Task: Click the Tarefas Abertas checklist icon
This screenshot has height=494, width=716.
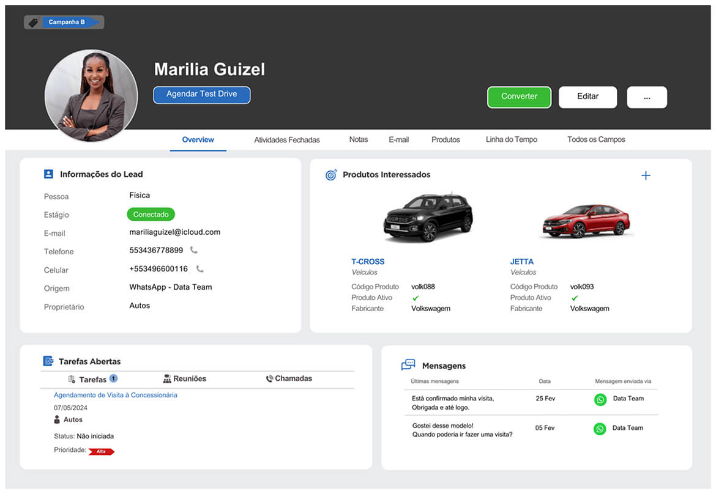Action: [x=48, y=361]
